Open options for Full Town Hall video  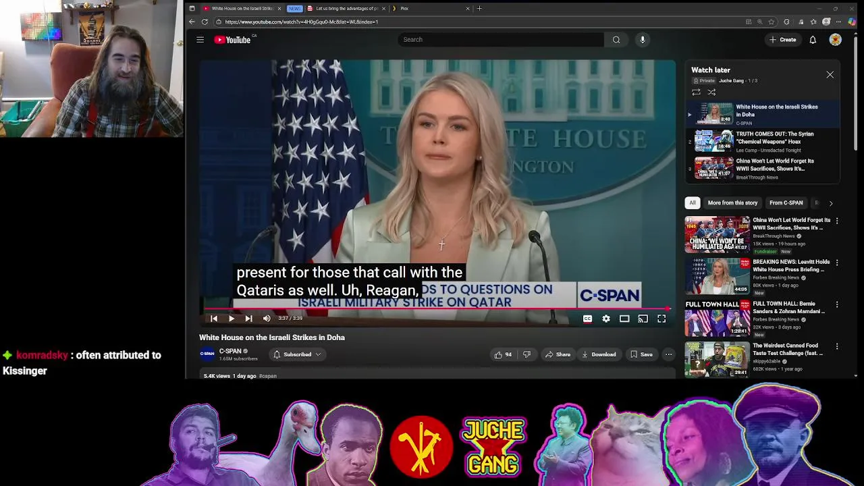click(837, 304)
